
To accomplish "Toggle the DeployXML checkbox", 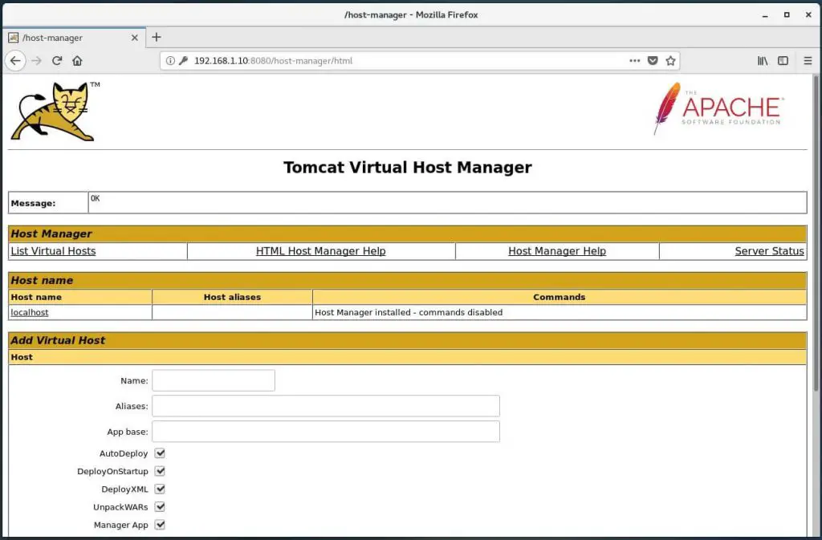I will (160, 489).
